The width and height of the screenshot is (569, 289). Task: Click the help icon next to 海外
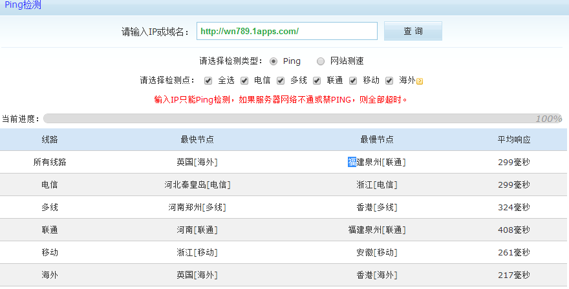click(420, 81)
